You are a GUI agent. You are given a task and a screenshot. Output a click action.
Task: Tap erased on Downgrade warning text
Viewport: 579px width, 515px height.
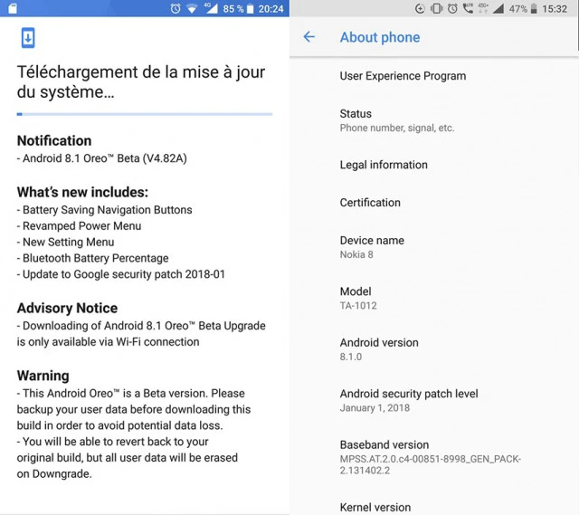127,458
